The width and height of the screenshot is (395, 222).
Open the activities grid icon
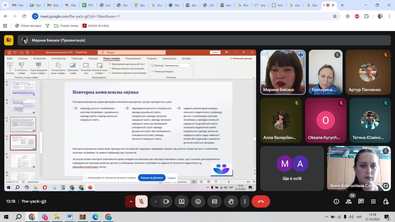point(373,201)
